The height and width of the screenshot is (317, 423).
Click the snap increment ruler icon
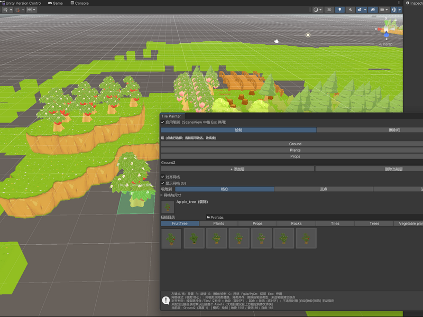tap(29, 10)
